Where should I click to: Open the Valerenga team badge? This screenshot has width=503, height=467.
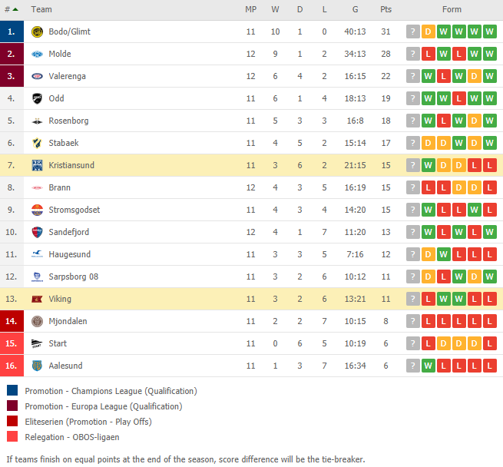37,76
